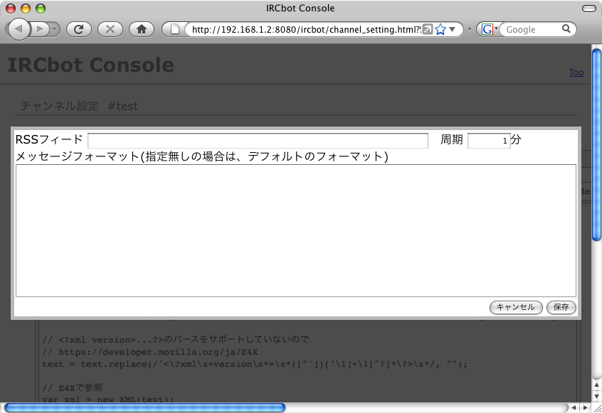This screenshot has width=602, height=413.
Task: Click the feed icon in address bar
Action: click(x=428, y=30)
